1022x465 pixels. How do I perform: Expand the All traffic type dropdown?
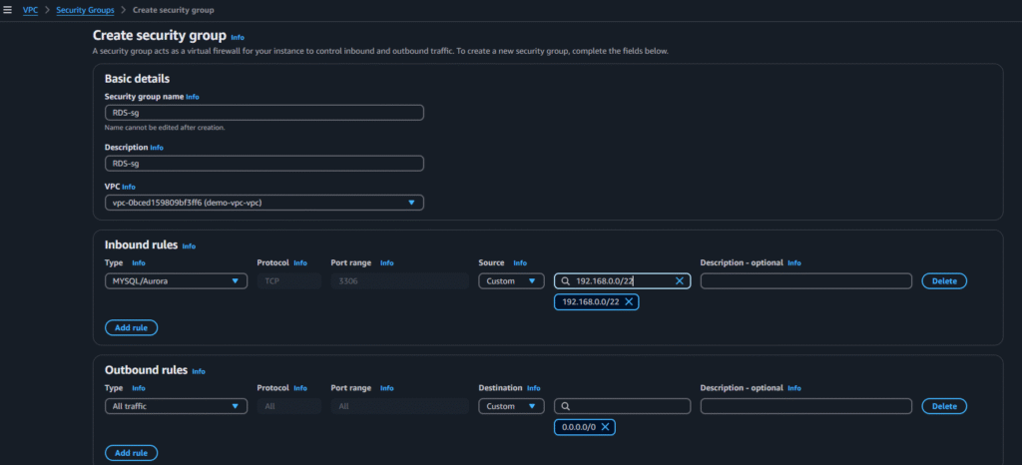point(176,406)
